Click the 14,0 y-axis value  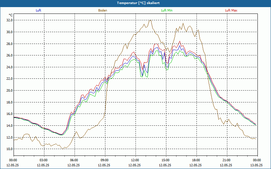click(x=9, y=125)
